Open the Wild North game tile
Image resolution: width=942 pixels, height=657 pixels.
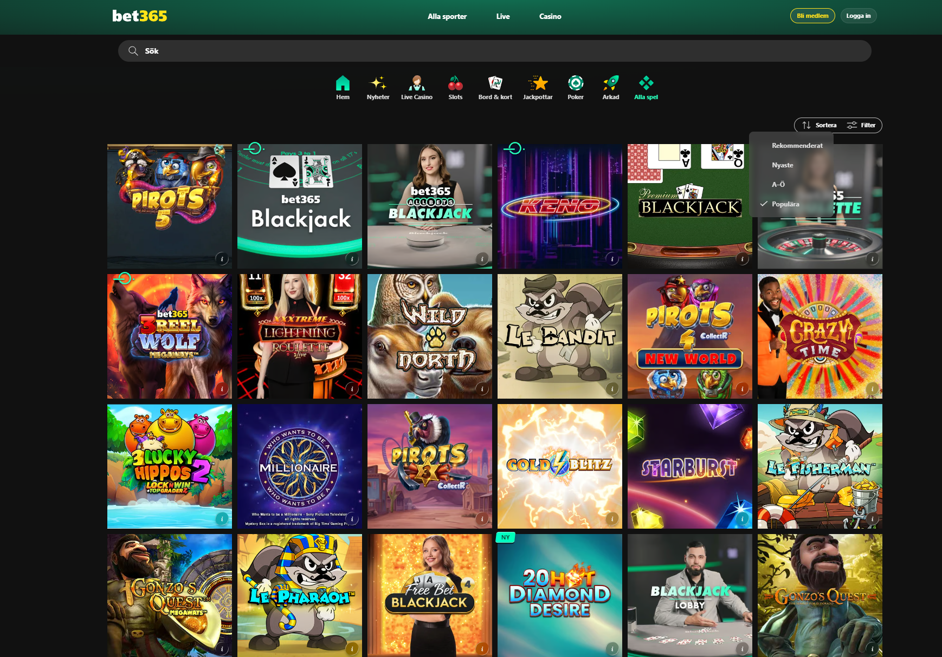430,336
